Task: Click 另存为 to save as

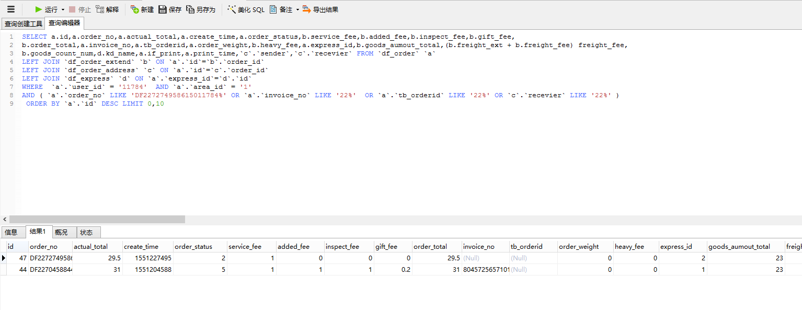Action: [201, 9]
